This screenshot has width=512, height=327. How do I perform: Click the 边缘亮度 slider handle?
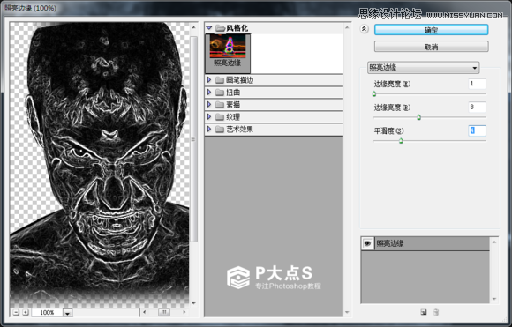coord(419,117)
